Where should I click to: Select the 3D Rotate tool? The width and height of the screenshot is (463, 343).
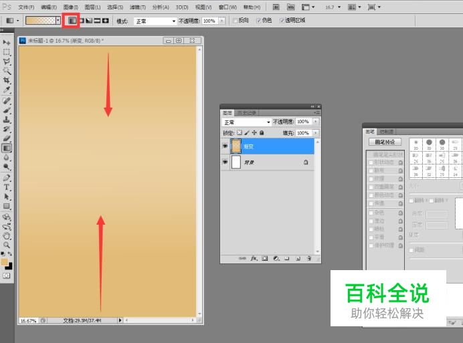6,217
